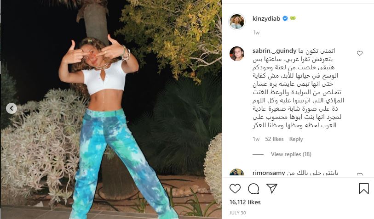View the 16,112 likes list
Image resolution: width=374 pixels, height=219 pixels.
245,202
